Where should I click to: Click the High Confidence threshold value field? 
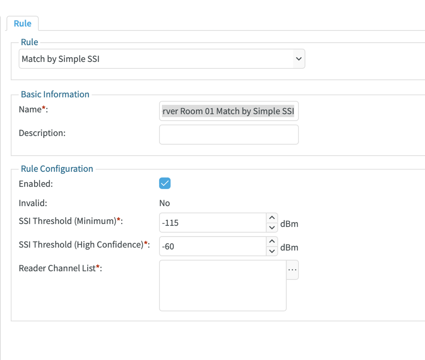tap(212, 246)
